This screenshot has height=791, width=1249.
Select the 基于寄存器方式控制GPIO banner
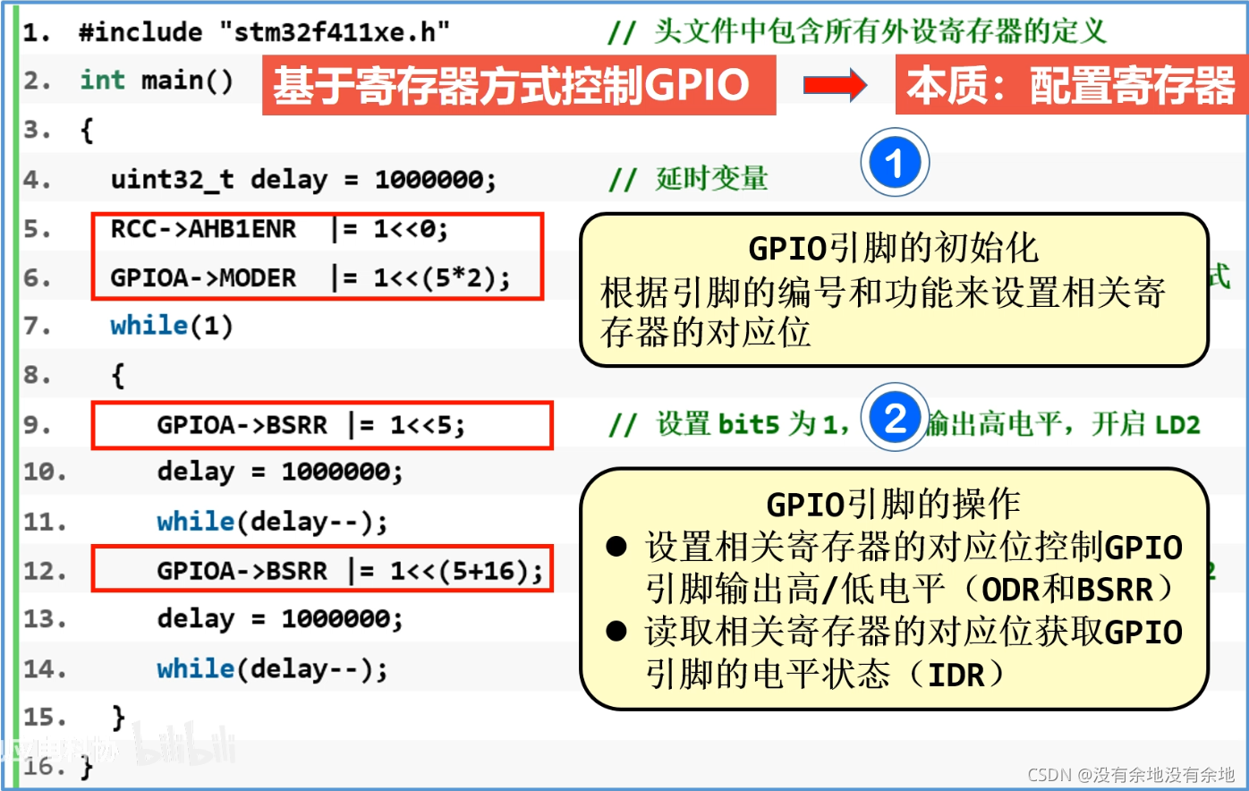[x=519, y=87]
